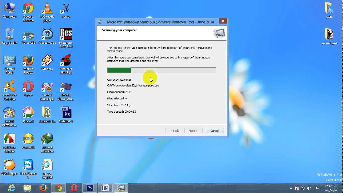Click the Restorator 2007 Trial icon
This screenshot has height=193, width=343.
[66, 38]
